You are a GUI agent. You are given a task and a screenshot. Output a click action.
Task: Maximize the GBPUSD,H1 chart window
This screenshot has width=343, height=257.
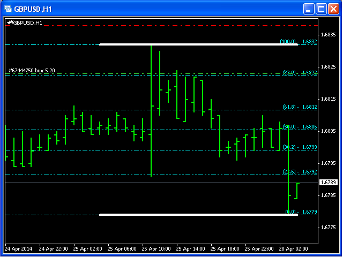point(321,9)
